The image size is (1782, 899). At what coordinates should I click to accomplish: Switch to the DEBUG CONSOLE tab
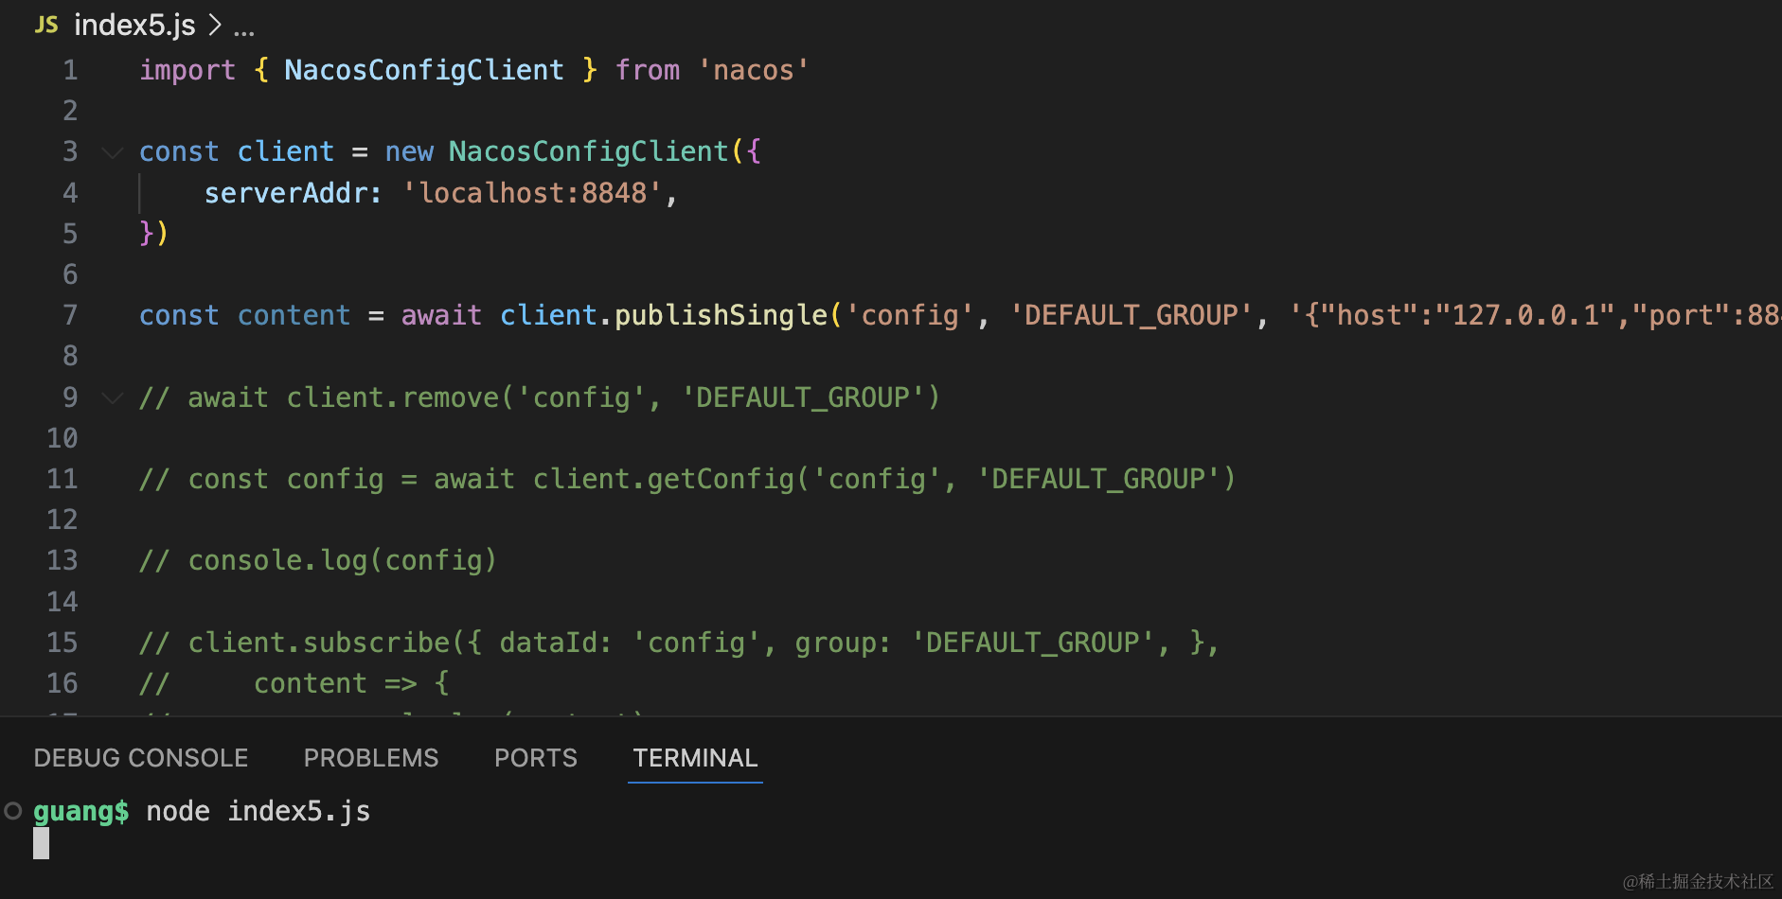[141, 758]
